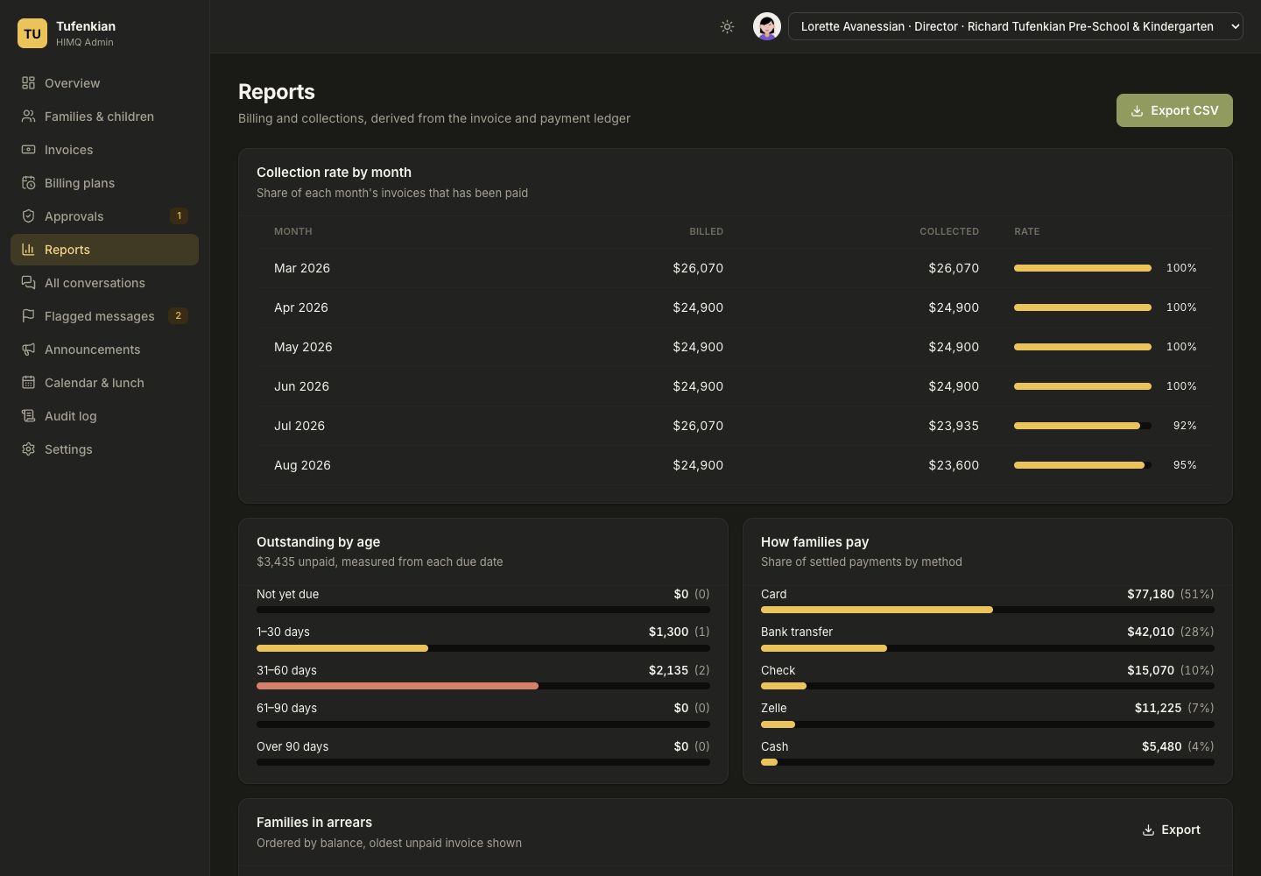Screen dimensions: 1261x876
Task: Click the Collection rate by month heading
Action: point(334,173)
